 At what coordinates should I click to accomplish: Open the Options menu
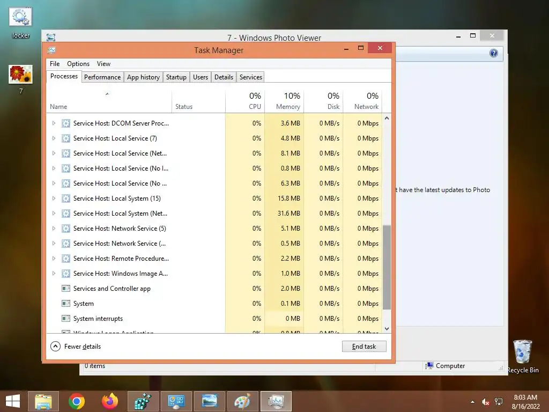pyautogui.click(x=78, y=64)
